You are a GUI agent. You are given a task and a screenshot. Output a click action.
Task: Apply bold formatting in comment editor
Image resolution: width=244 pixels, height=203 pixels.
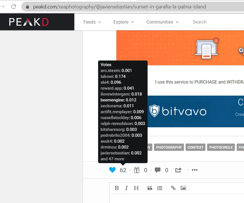[x=117, y=188]
